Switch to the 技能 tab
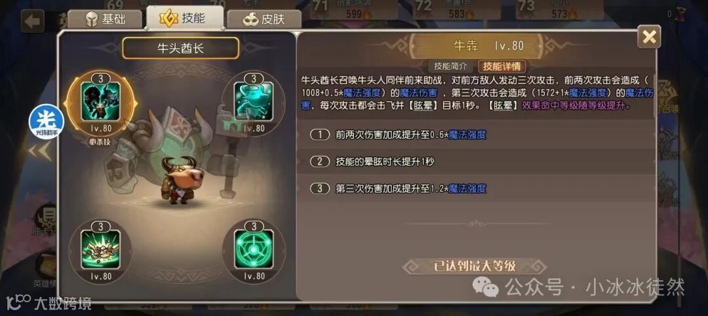 185,18
